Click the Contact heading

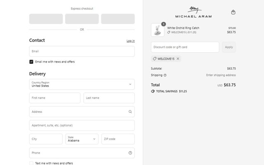(37, 40)
